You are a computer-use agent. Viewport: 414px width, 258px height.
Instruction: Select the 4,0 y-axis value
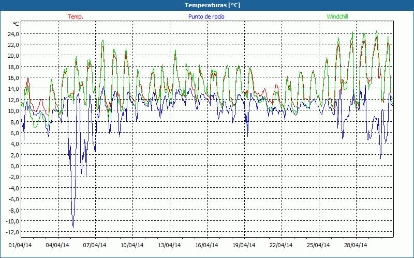click(15, 144)
